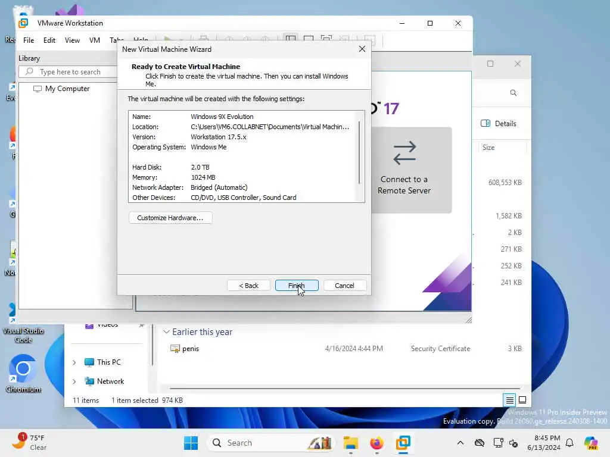Click the search highlight icon in taskbar search
The width and height of the screenshot is (610, 457).
(x=320, y=443)
